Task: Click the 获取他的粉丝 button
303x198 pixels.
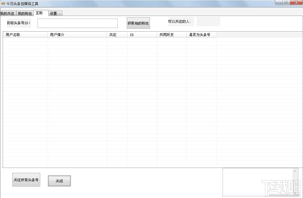Action: (x=138, y=23)
